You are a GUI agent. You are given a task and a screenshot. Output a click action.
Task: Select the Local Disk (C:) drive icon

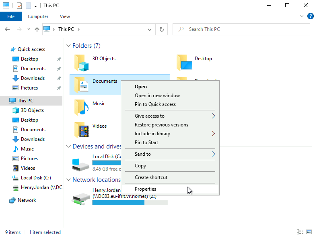[80, 165]
